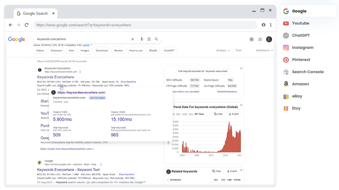Select Youtube in the sidebar list
339x190 pixels.
point(308,23)
